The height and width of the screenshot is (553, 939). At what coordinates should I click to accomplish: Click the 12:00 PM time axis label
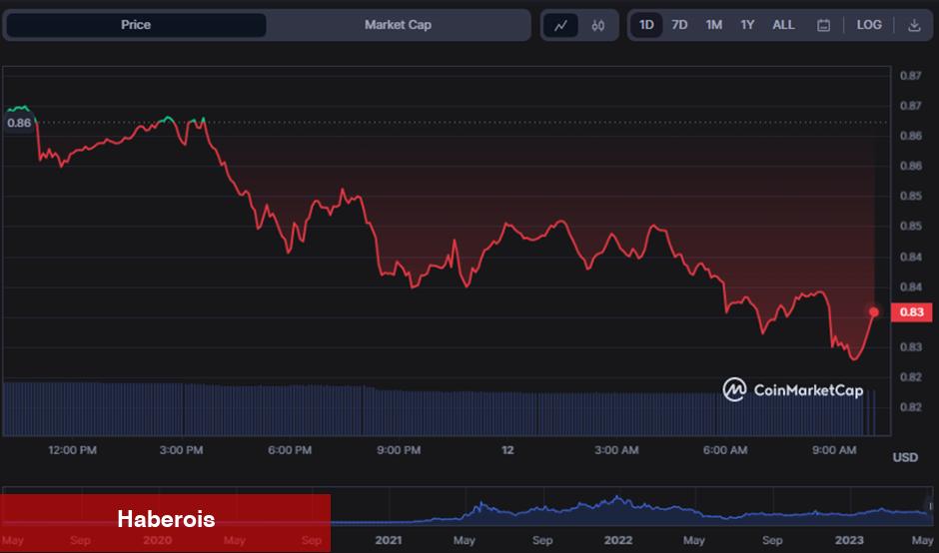point(73,450)
